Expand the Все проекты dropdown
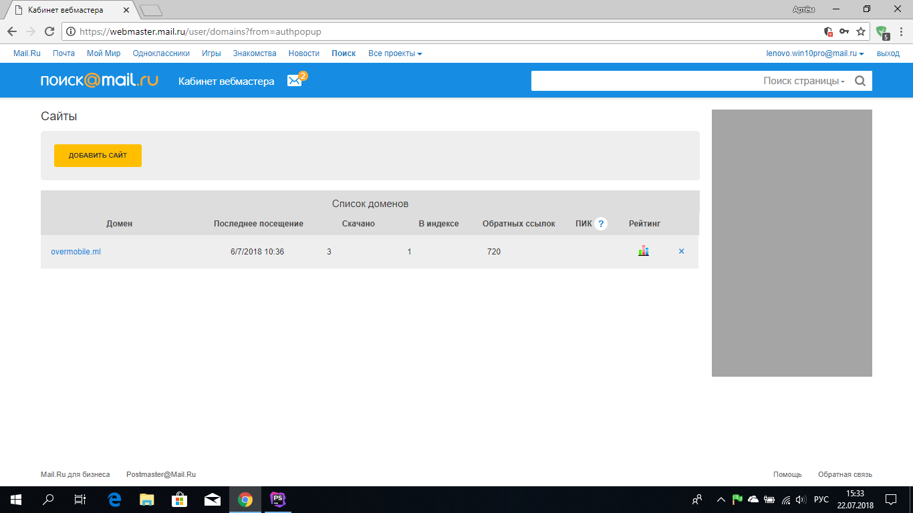 [395, 53]
